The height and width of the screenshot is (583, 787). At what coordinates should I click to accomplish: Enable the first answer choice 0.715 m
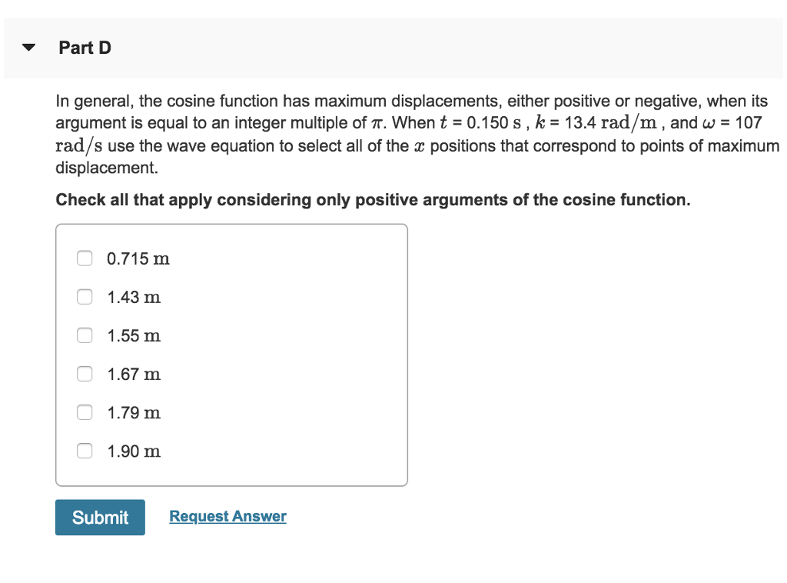click(85, 258)
